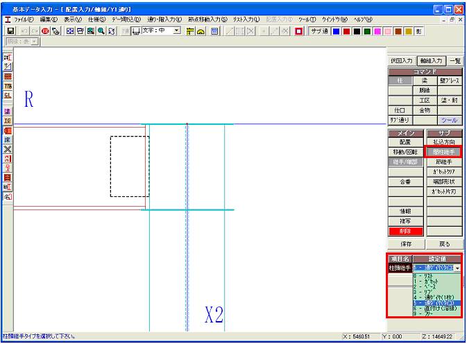
Task: Select the 梁 command button
Action: pyautogui.click(x=425, y=80)
